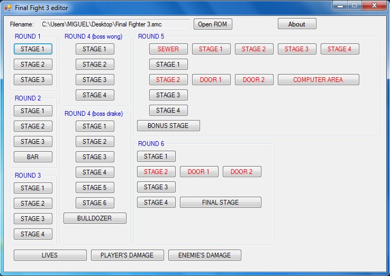The image size is (390, 276).
Task: Open the About dialog
Action: [297, 24]
